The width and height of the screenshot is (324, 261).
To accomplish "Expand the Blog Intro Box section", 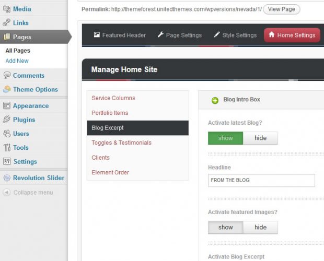I will tap(215, 100).
